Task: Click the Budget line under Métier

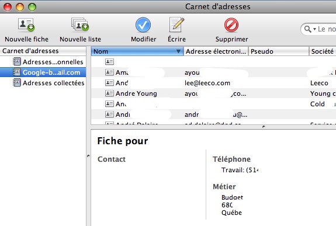Action: click(x=233, y=197)
